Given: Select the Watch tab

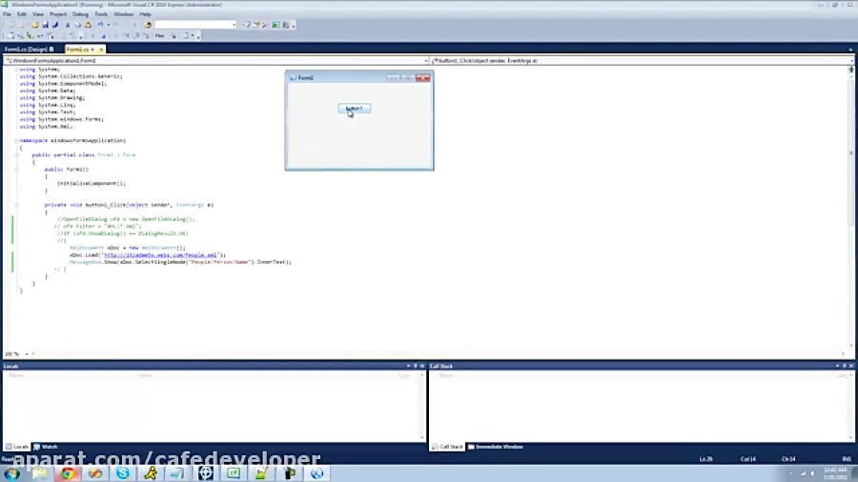Looking at the screenshot, I should 46,447.
